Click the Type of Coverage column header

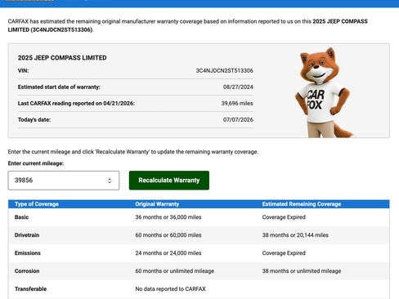pyautogui.click(x=37, y=204)
